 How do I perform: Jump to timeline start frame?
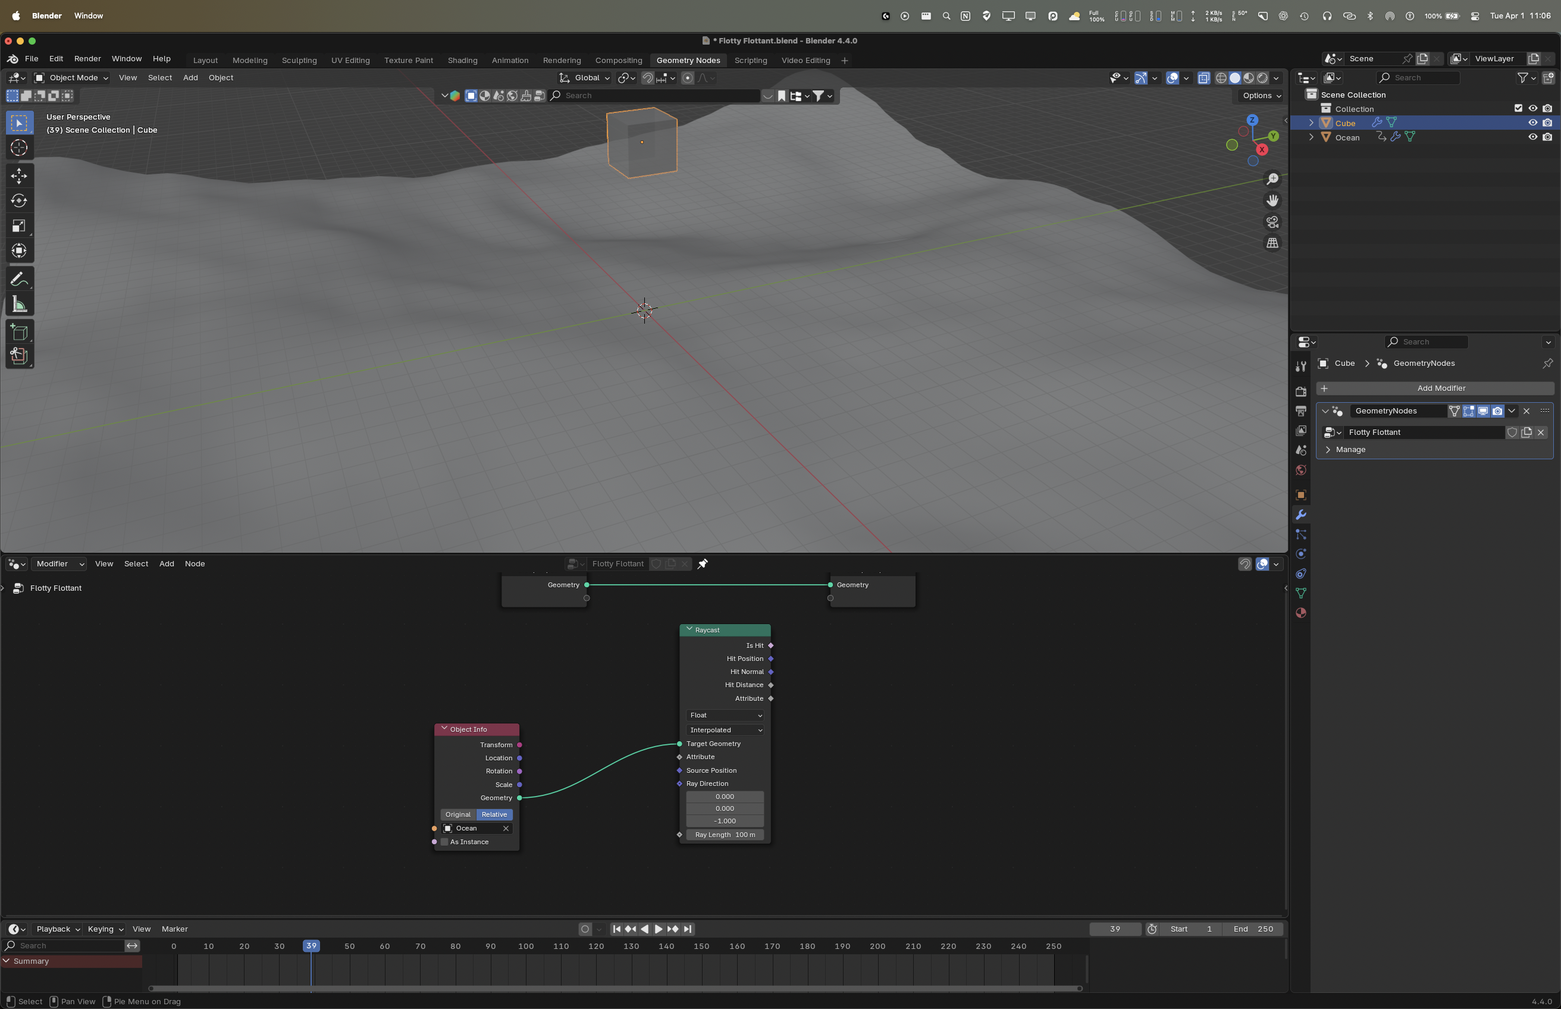(616, 929)
